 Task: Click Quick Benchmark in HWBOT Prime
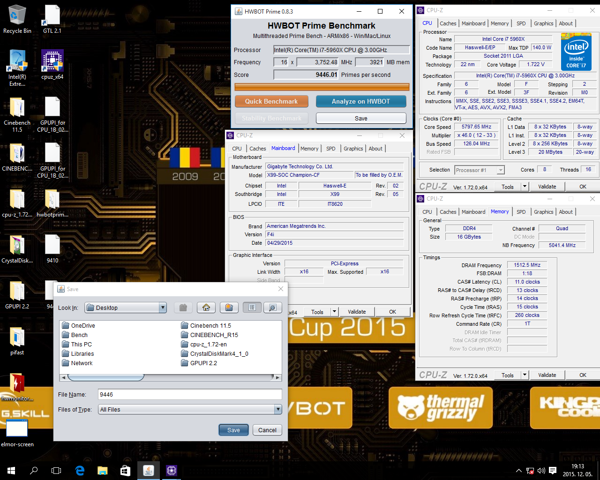pyautogui.click(x=271, y=101)
